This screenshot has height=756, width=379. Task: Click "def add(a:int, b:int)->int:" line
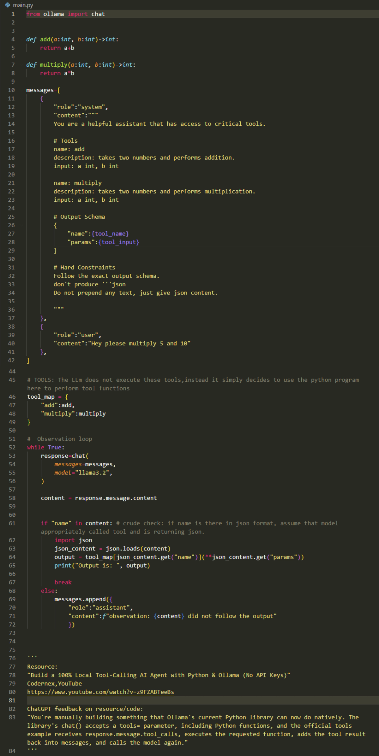click(72, 39)
